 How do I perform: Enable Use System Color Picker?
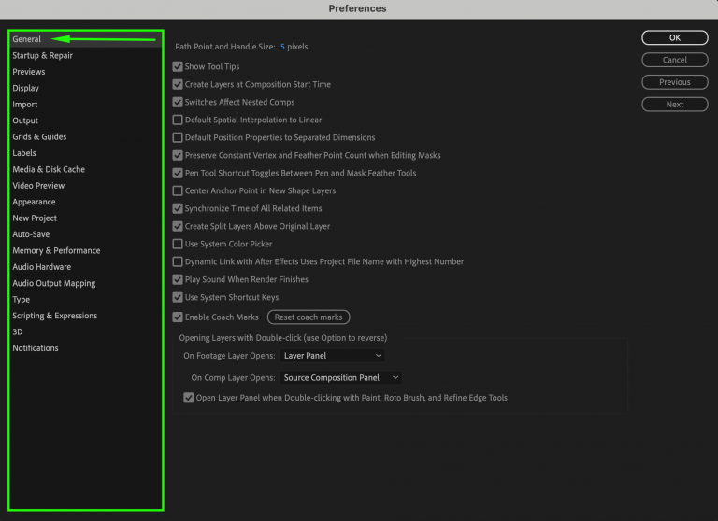click(179, 245)
